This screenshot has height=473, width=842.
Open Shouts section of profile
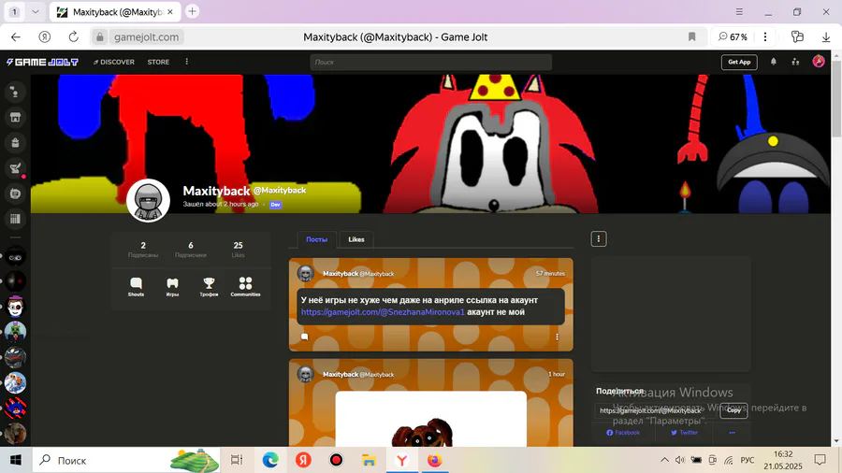[136, 287]
